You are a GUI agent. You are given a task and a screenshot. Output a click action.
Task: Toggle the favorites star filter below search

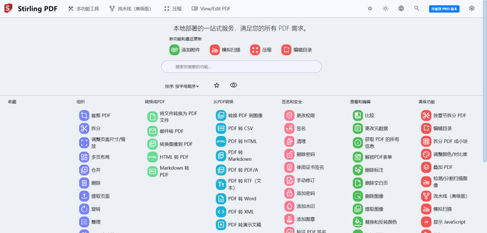point(217,85)
